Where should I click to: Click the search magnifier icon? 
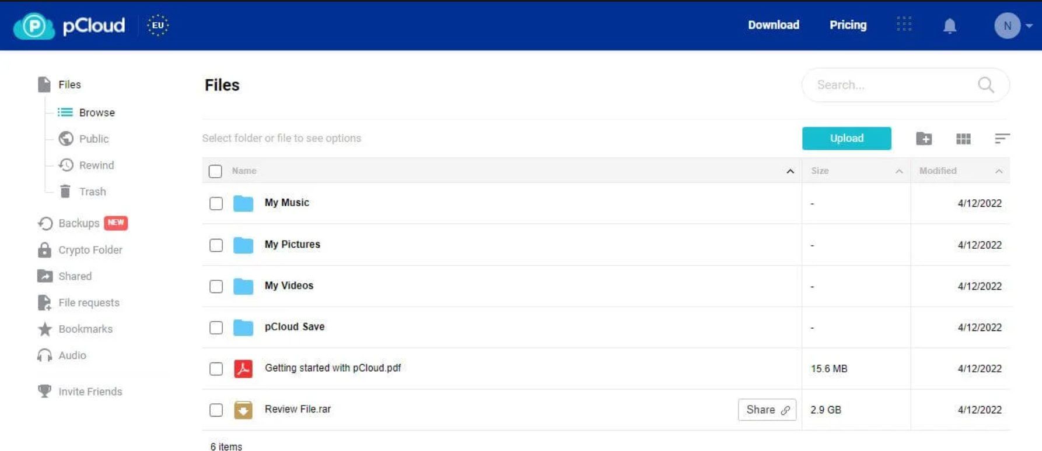point(985,85)
